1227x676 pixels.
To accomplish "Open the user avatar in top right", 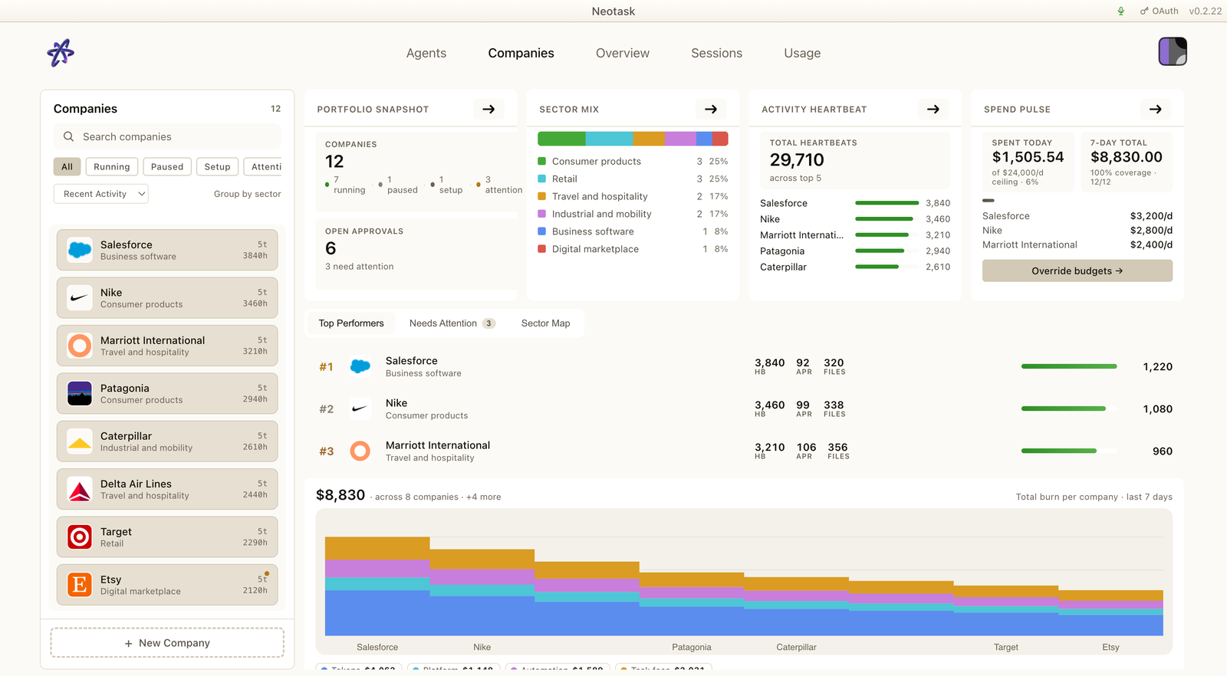I will point(1173,51).
